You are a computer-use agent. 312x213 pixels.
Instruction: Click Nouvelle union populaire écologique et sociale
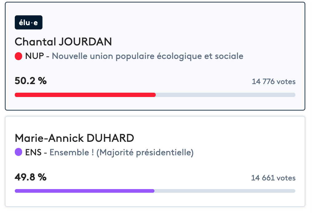click(147, 56)
